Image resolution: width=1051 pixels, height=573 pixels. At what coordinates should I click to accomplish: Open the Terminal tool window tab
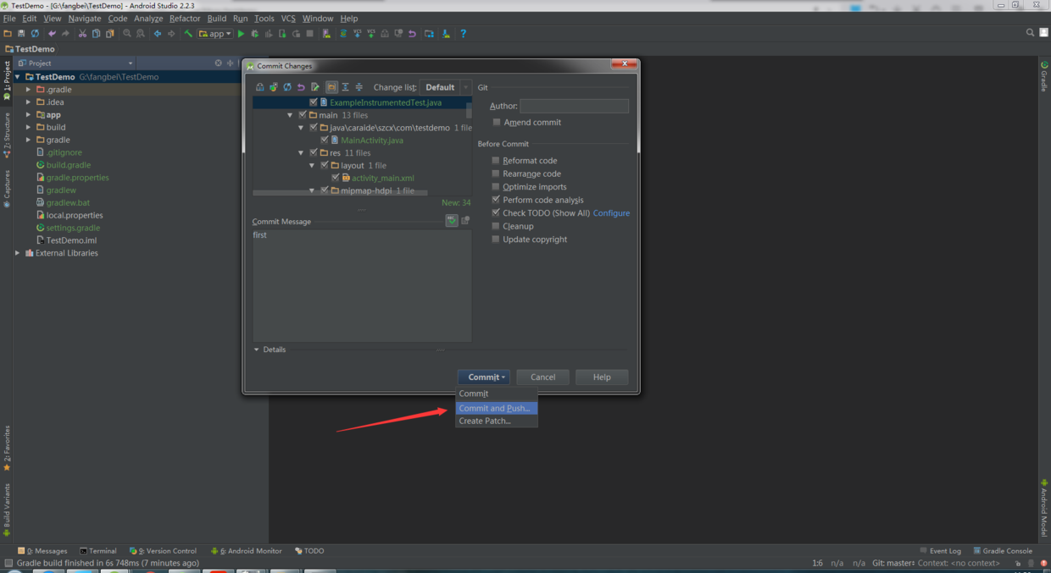pos(97,551)
